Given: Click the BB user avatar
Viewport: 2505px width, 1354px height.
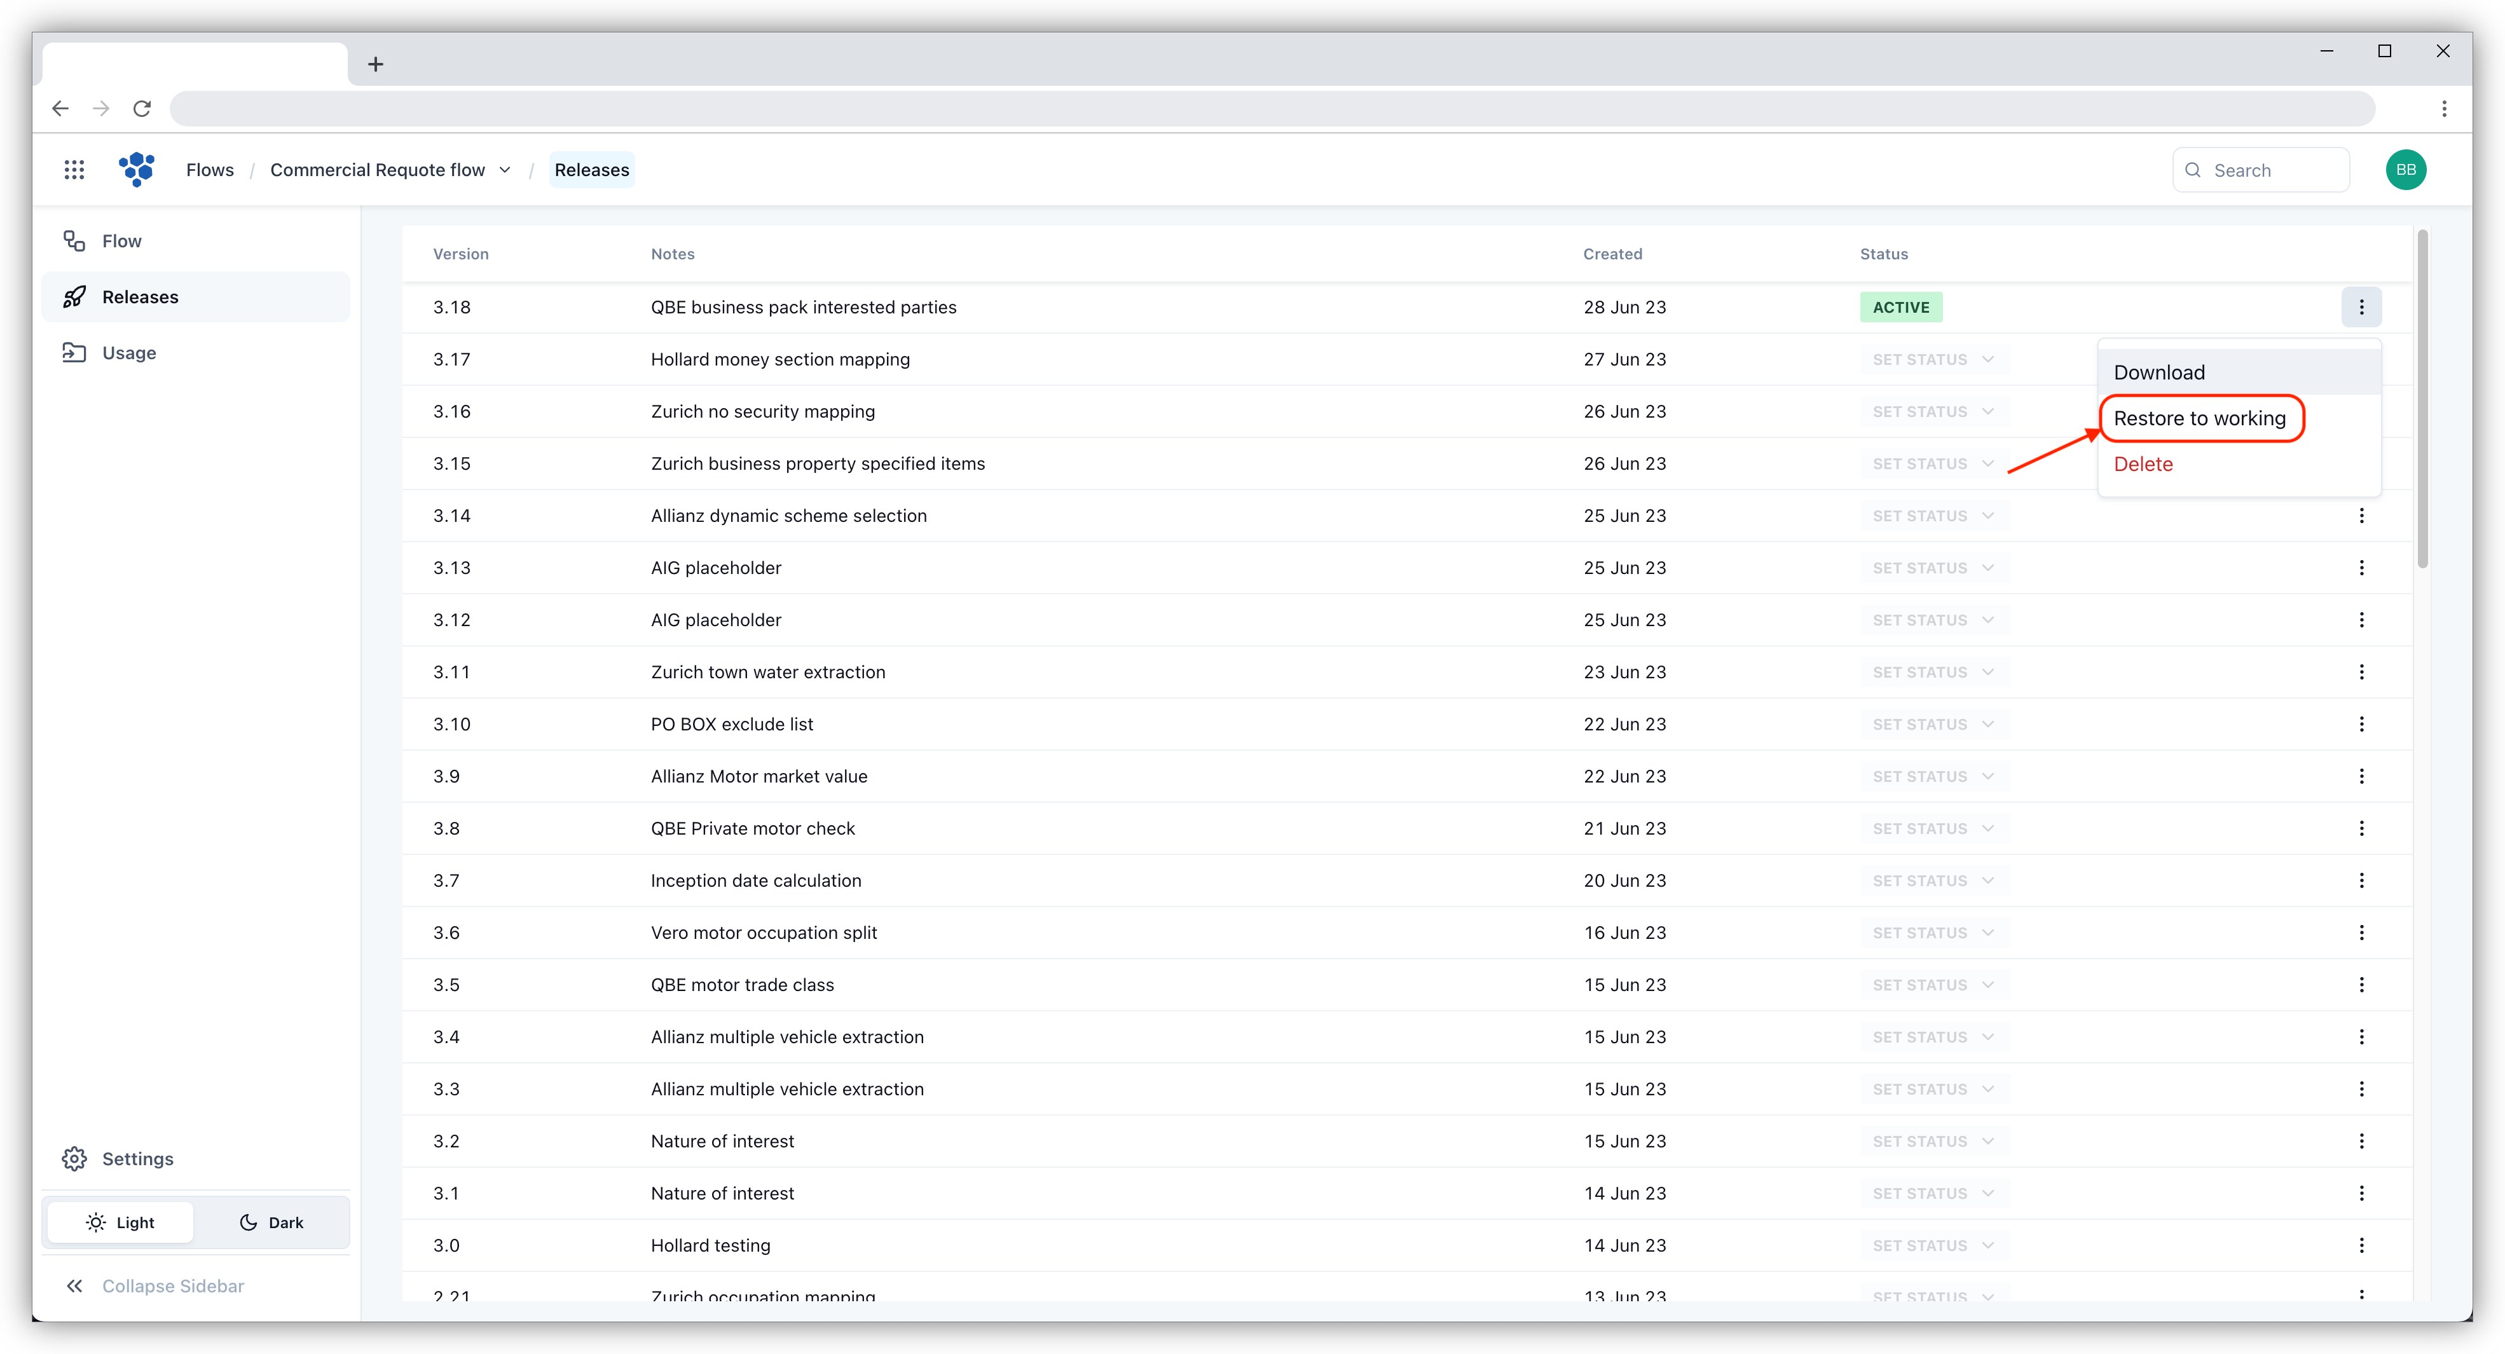Looking at the screenshot, I should [x=2405, y=170].
